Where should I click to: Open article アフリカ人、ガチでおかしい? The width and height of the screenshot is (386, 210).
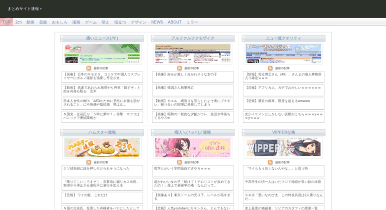[284, 90]
